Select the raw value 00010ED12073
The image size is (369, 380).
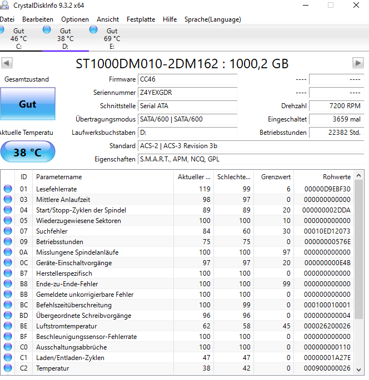(x=327, y=231)
